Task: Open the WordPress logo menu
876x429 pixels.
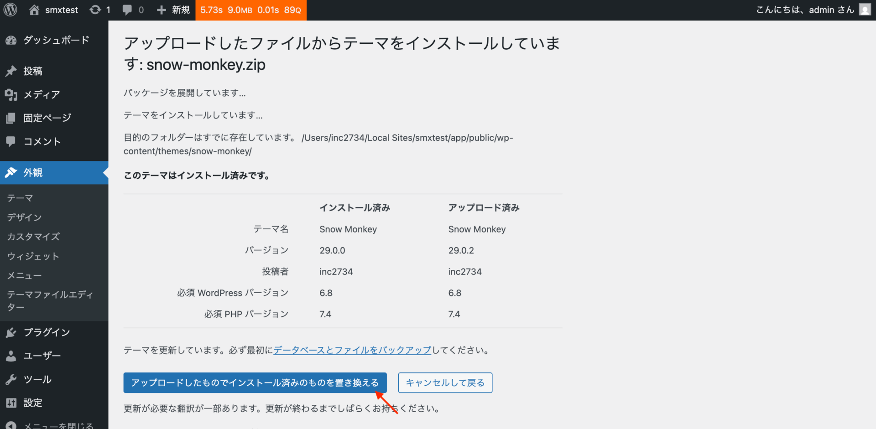Action: 10,10
